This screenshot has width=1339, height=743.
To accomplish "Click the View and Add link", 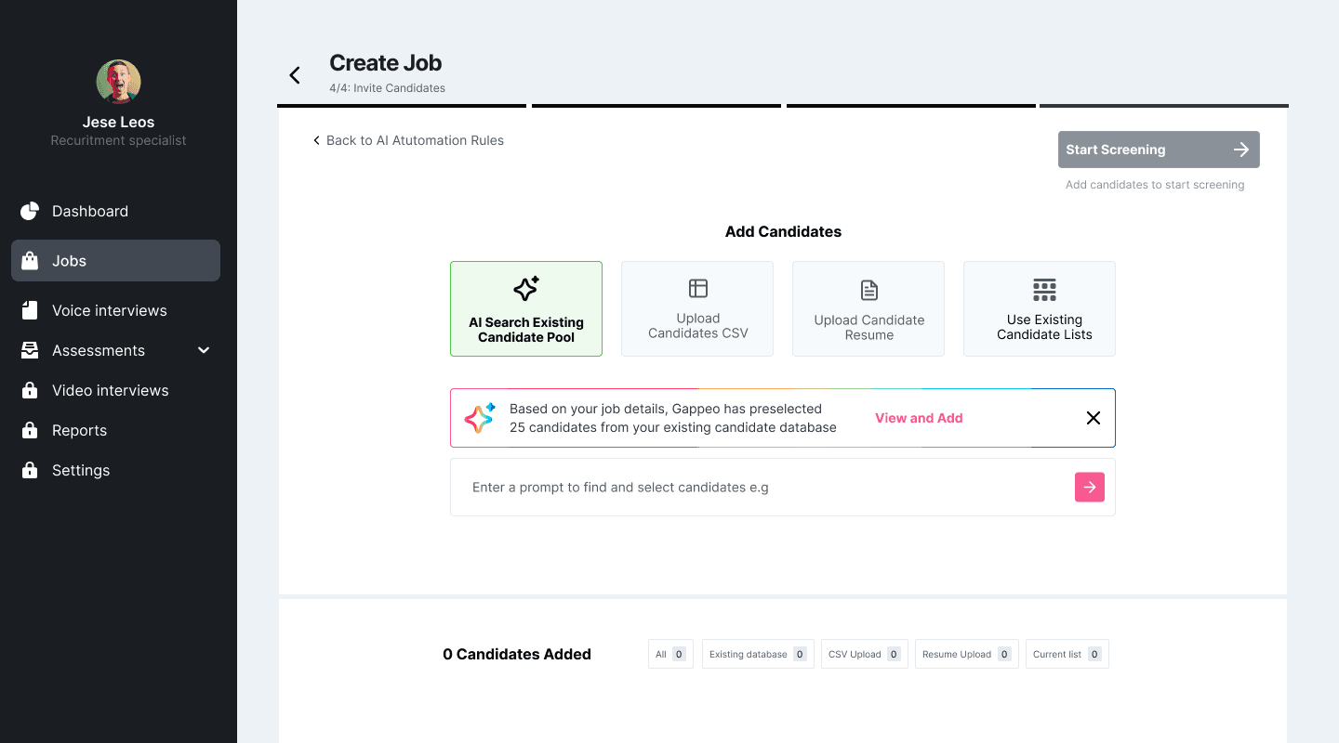I will coord(919,418).
